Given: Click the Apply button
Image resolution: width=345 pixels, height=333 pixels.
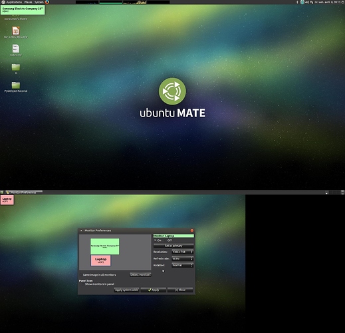Looking at the screenshot, I should click(153, 290).
